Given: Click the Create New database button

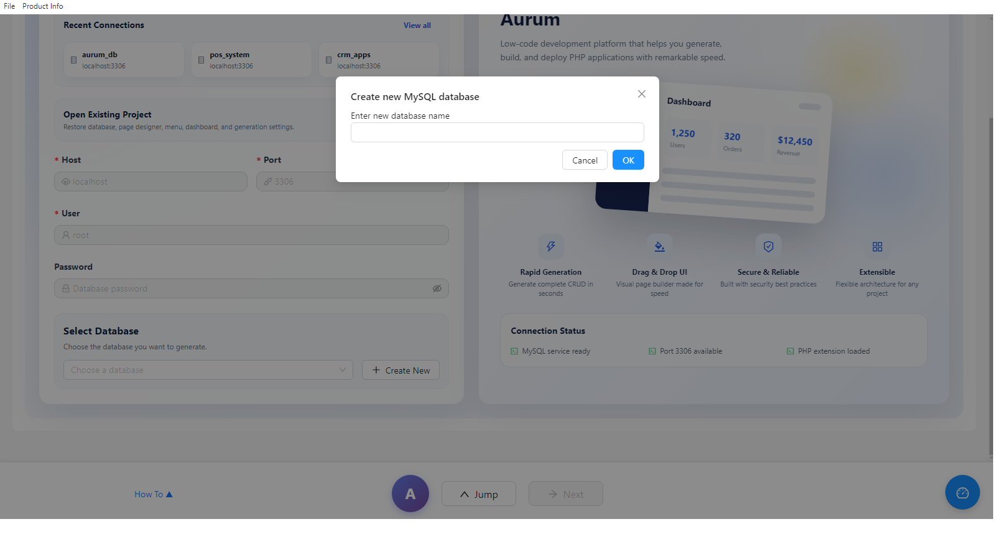Looking at the screenshot, I should 400,370.
